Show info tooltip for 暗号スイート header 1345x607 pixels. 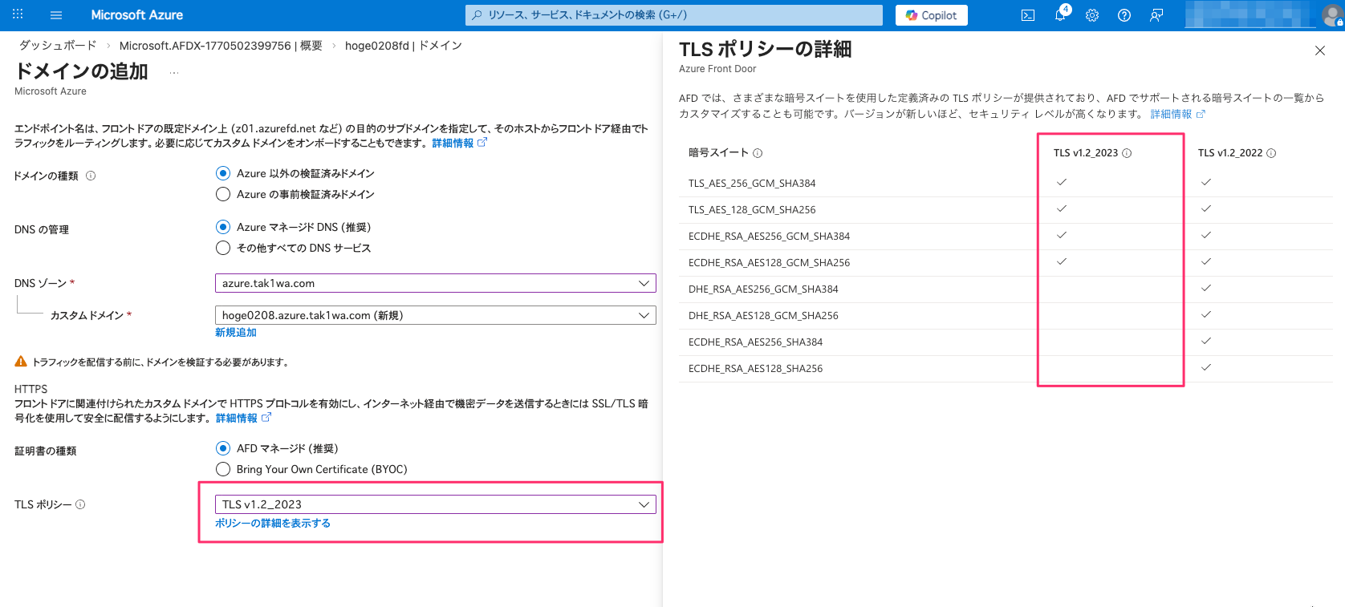pyautogui.click(x=758, y=153)
